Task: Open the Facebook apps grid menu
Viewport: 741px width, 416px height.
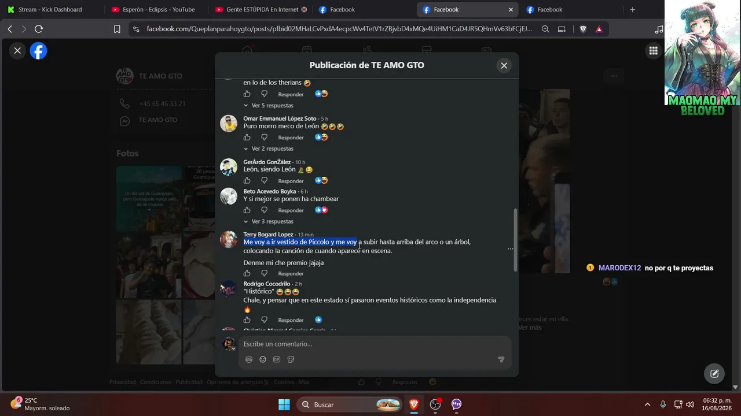Action: click(x=654, y=51)
